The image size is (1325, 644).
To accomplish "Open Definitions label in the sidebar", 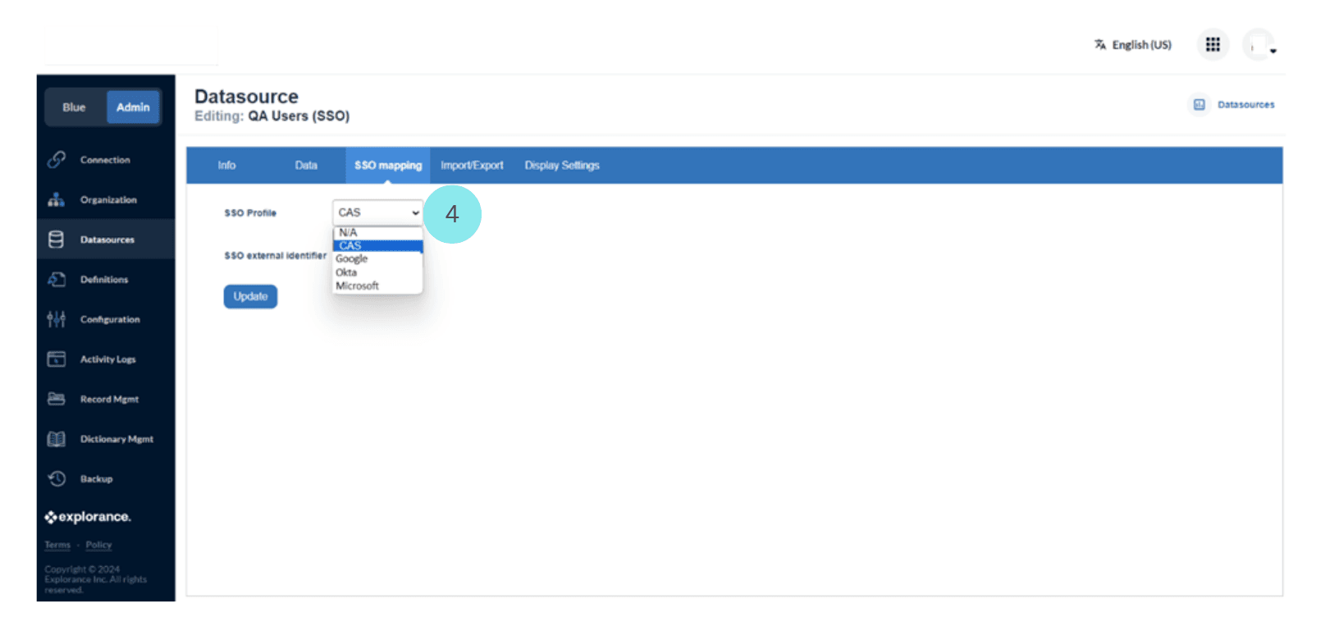I will coord(104,280).
